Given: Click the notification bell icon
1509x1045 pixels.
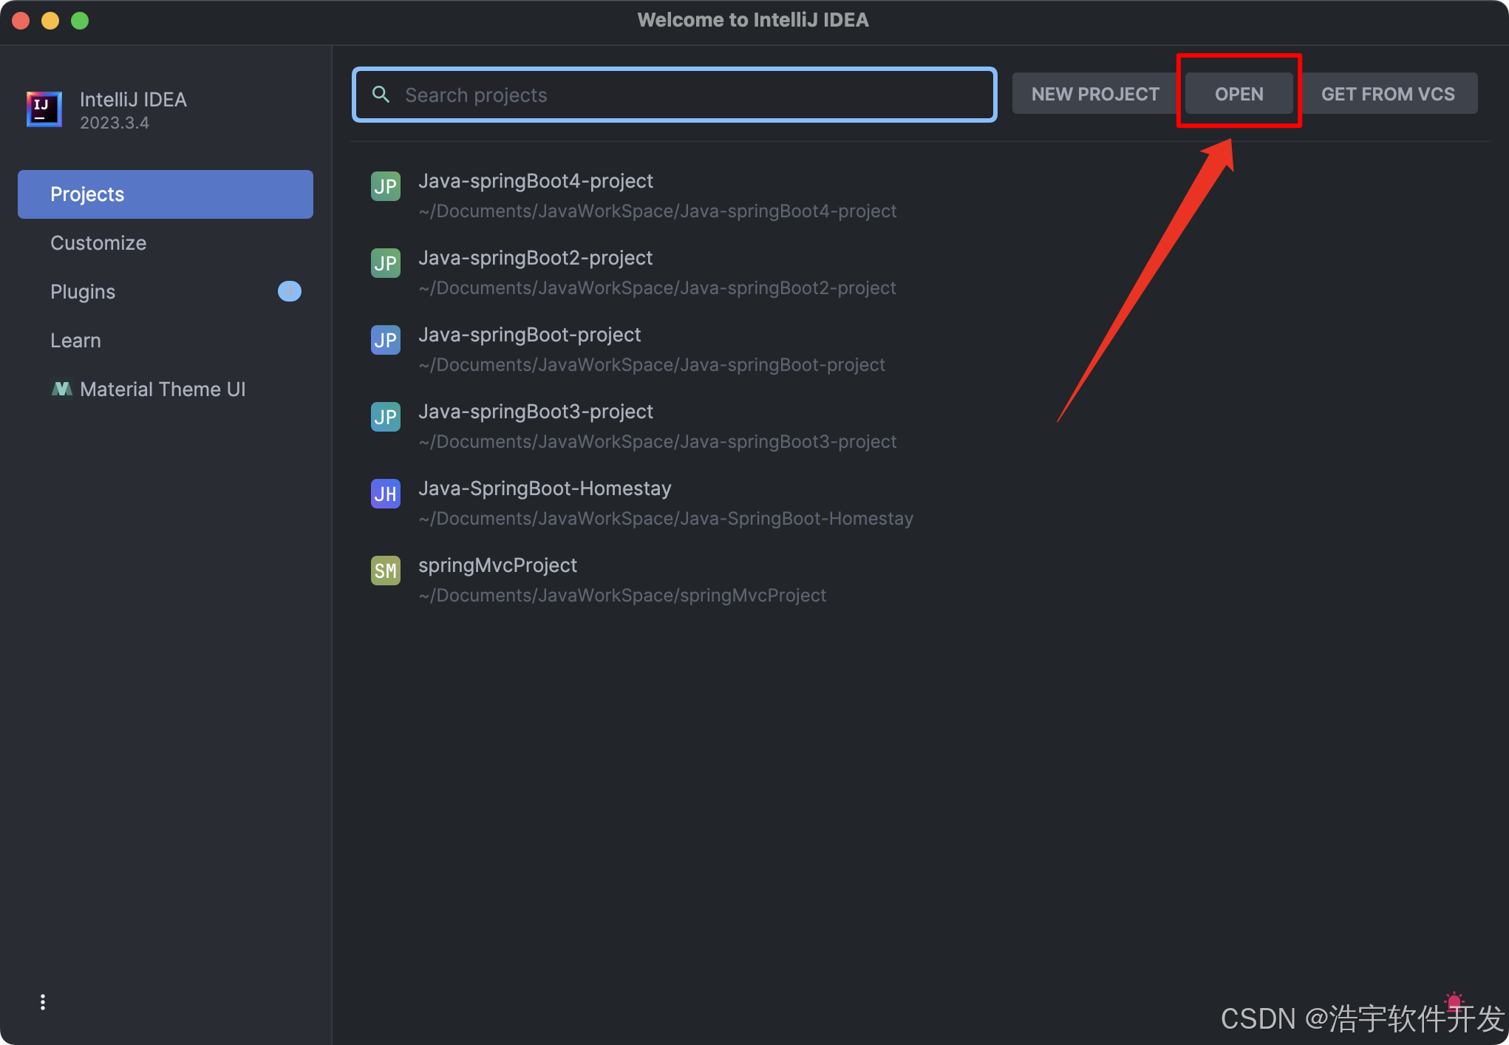Looking at the screenshot, I should [x=1454, y=1001].
